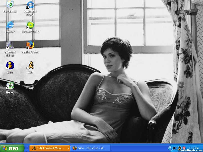The height and width of the screenshot is (152, 203).
Task: Click the AIM icon in system tray
Action: click(180, 148)
